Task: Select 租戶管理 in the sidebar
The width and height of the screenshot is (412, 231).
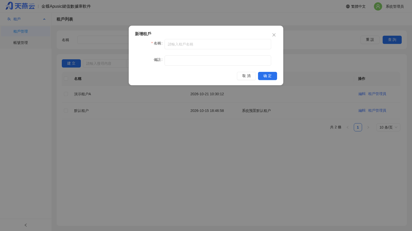Action: pos(26,31)
